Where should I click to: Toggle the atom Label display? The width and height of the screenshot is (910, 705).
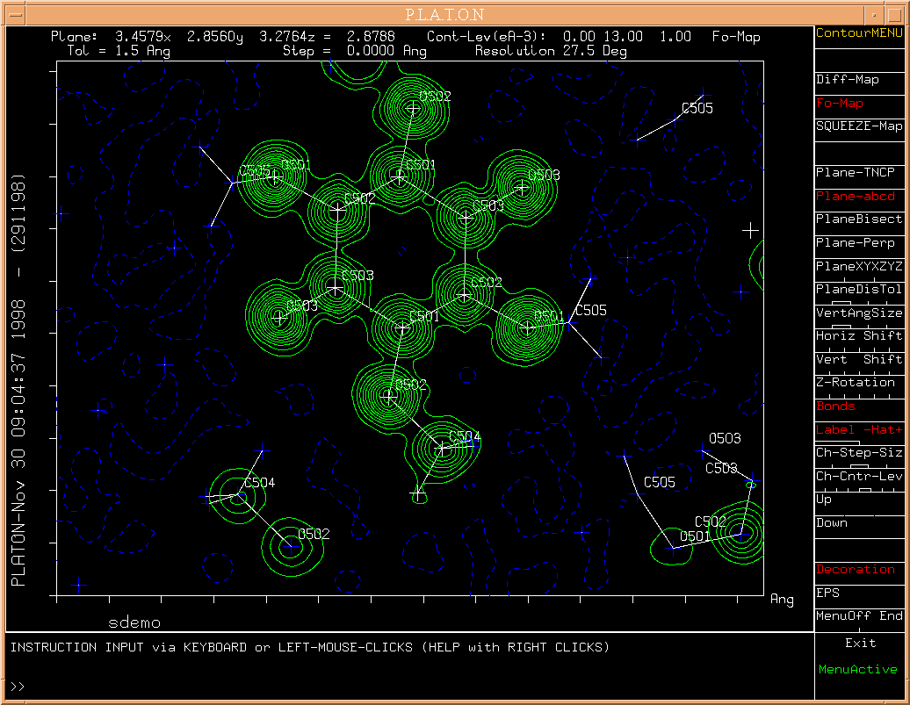(x=858, y=430)
